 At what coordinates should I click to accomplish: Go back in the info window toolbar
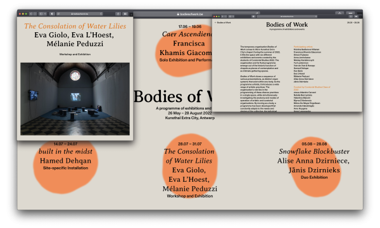click(222, 16)
